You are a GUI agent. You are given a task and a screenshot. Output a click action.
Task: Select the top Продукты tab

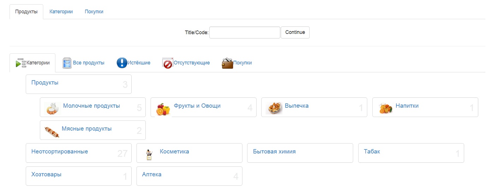[26, 12]
